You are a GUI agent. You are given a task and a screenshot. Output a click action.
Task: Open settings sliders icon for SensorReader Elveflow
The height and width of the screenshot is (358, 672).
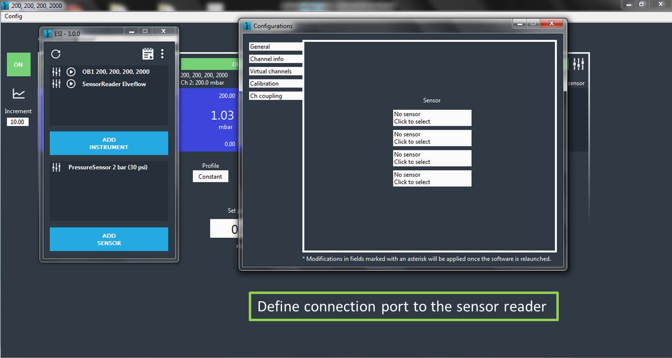[56, 84]
